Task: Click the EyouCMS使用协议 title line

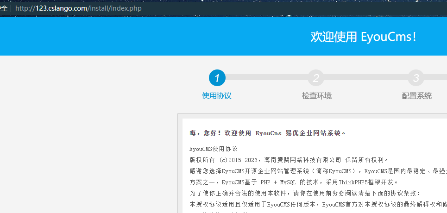Action: 214,149
